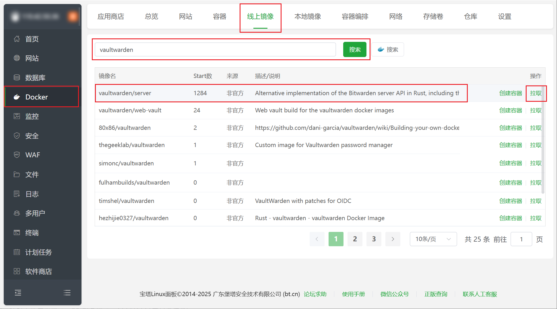The width and height of the screenshot is (557, 309).
Task: Select the 数据库 database icon in the sidebar
Action: click(17, 77)
